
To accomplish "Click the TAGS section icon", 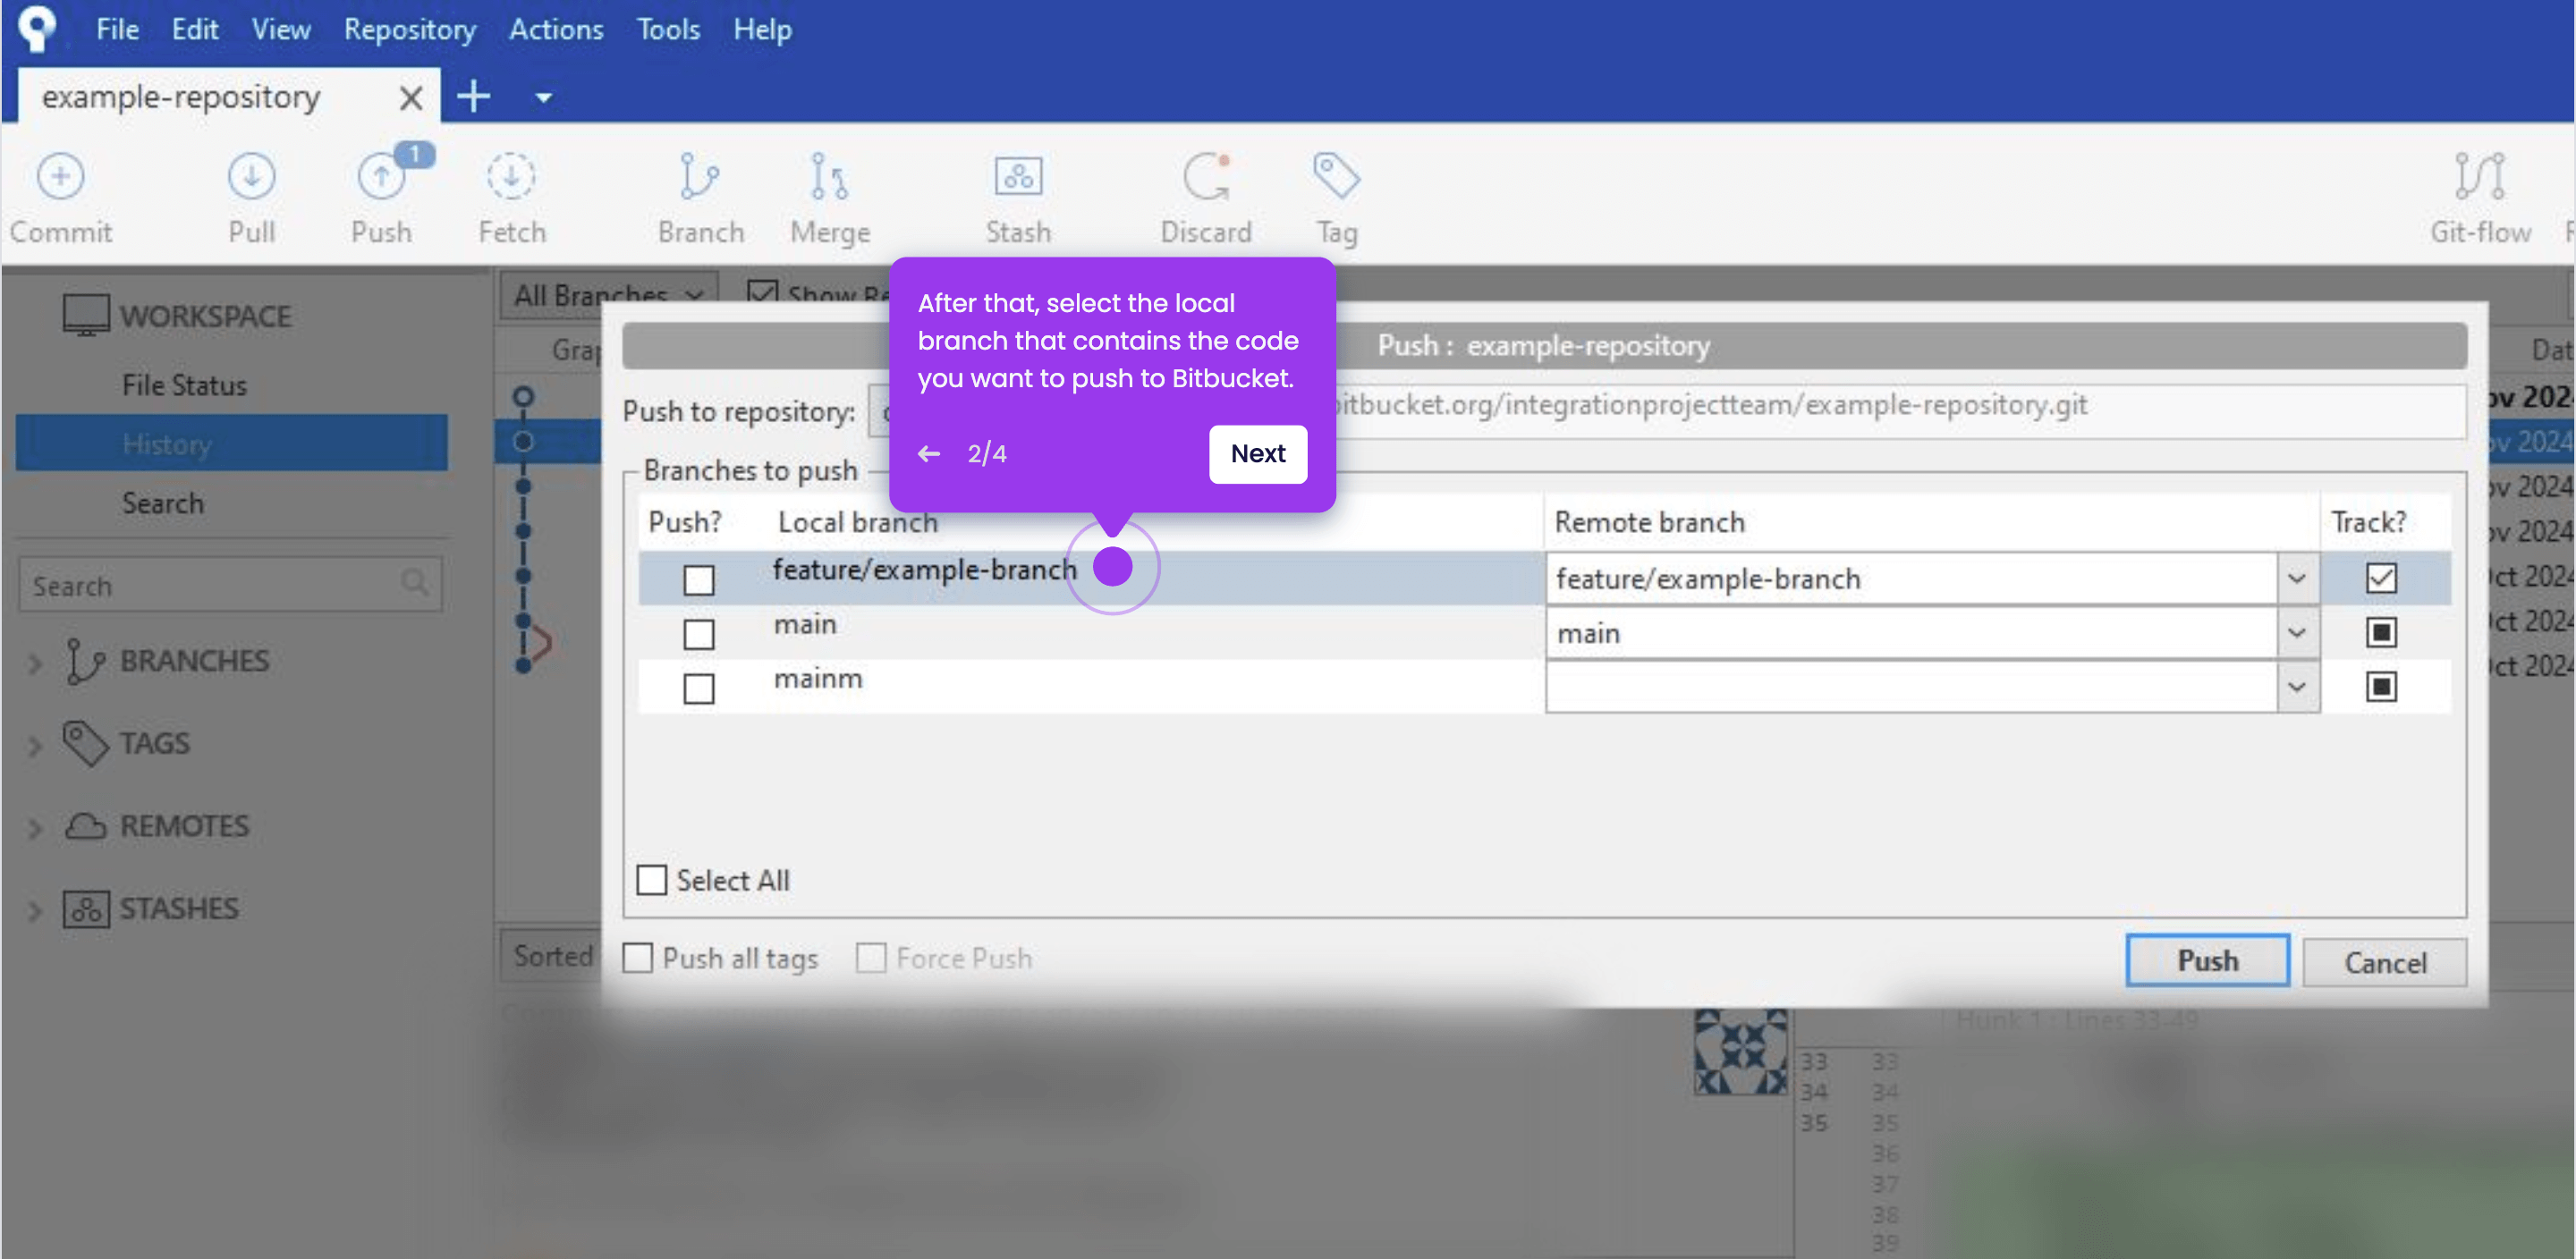I will point(85,743).
